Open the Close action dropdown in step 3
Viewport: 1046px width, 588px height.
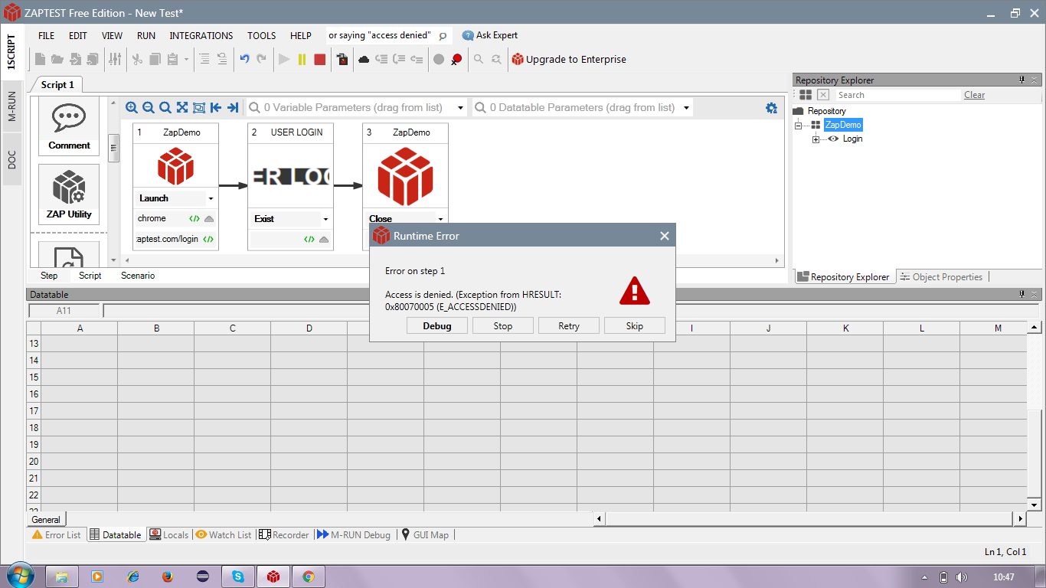pyautogui.click(x=440, y=219)
